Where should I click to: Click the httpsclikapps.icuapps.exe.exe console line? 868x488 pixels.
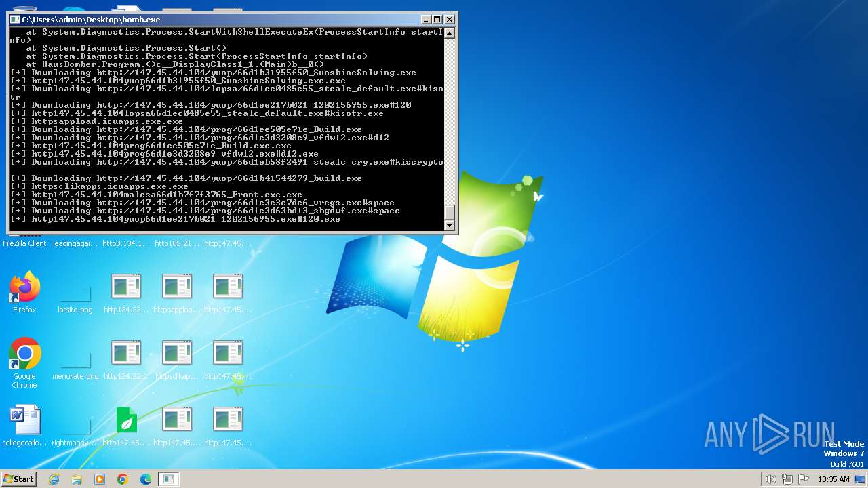click(99, 186)
